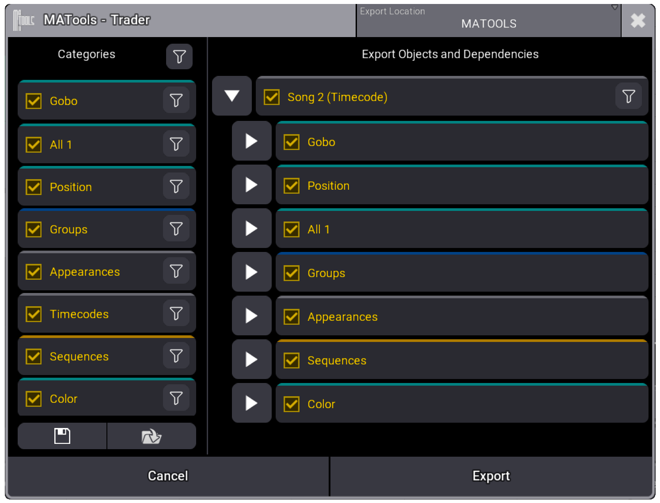Uncheck Appearances under Song 2 dependencies
This screenshot has height=503, width=660.
pos(292,317)
